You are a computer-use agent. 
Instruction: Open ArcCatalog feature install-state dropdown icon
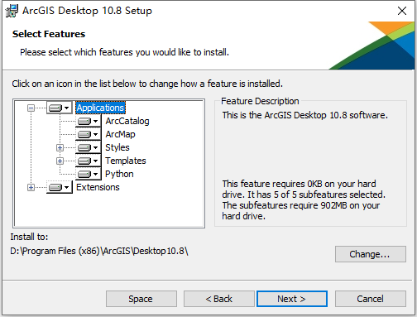pyautogui.click(x=89, y=121)
